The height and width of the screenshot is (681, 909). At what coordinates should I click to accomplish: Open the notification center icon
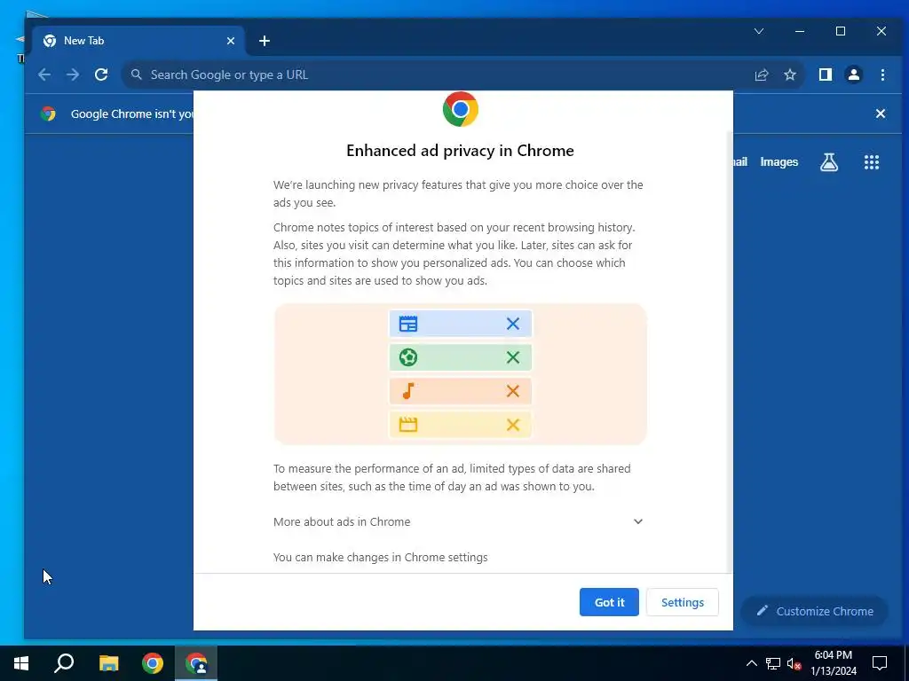coord(880,663)
